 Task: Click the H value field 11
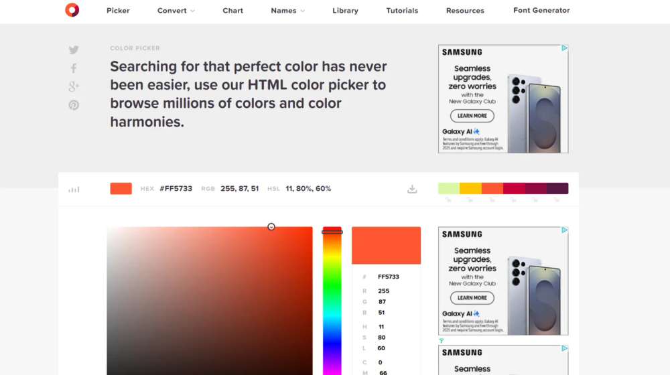pyautogui.click(x=381, y=327)
